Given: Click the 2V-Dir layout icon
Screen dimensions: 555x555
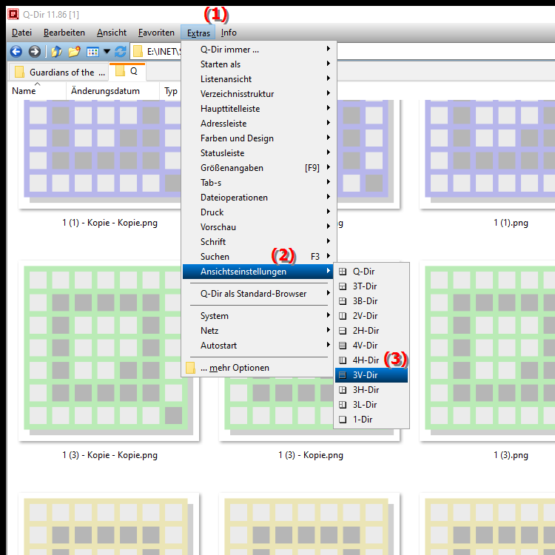Looking at the screenshot, I should [x=343, y=316].
